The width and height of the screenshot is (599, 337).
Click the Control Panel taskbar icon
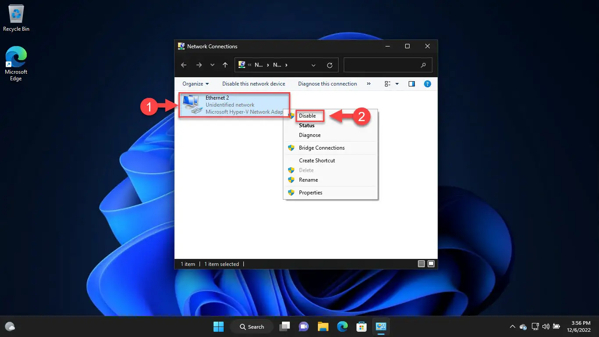(381, 326)
